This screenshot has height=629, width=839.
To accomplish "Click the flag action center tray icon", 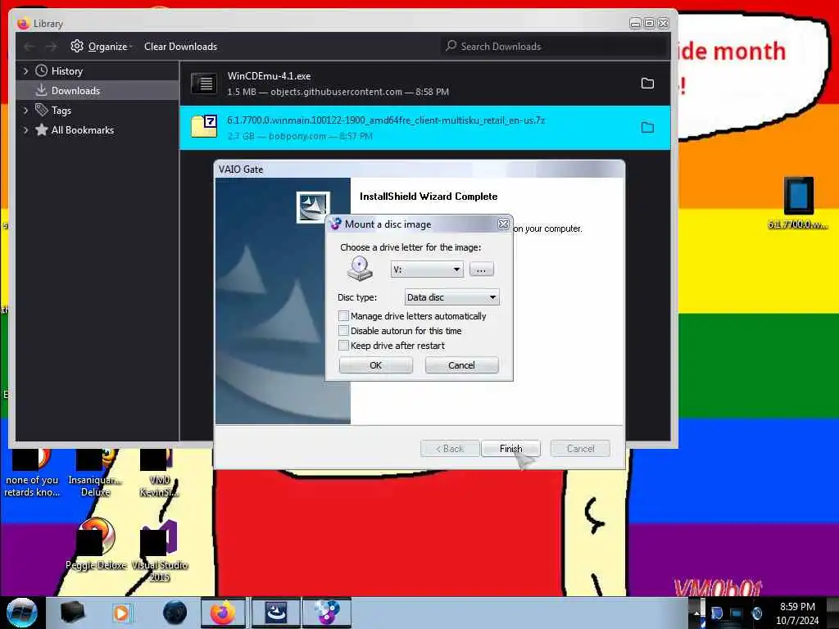I will pyautogui.click(x=717, y=613).
